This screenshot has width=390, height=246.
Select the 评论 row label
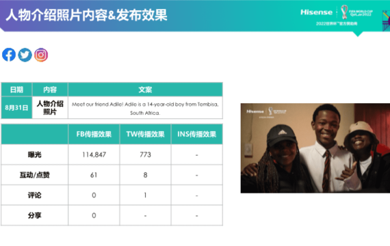[35, 195]
